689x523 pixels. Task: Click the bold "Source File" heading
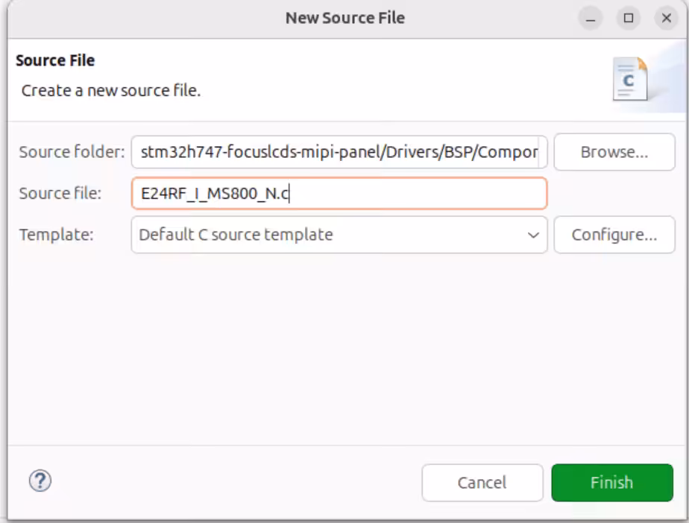coord(55,60)
